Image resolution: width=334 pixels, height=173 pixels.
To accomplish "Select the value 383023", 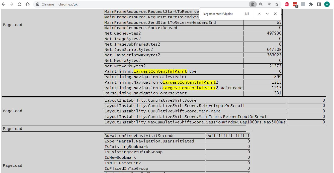I will tap(274, 55).
